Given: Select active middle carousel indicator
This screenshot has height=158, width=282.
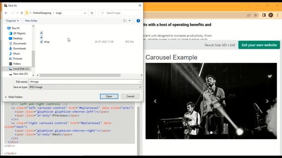Looking at the screenshot, I should coord(211,133).
